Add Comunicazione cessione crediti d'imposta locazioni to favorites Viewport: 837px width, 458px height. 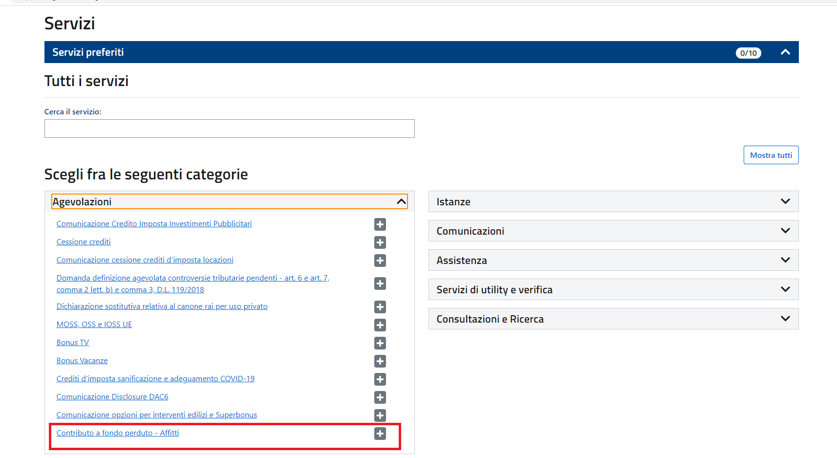[380, 261]
